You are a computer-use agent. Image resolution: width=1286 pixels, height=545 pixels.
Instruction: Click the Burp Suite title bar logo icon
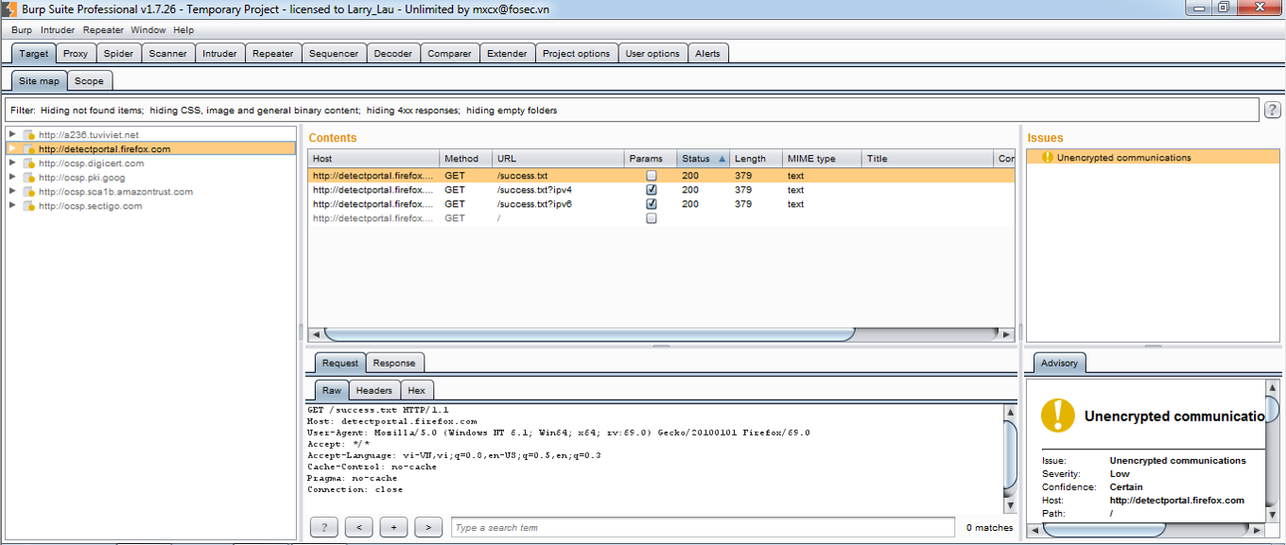tap(10, 8)
